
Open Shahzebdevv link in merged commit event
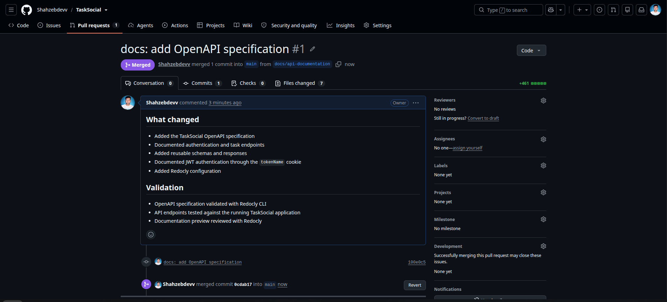[x=179, y=284]
